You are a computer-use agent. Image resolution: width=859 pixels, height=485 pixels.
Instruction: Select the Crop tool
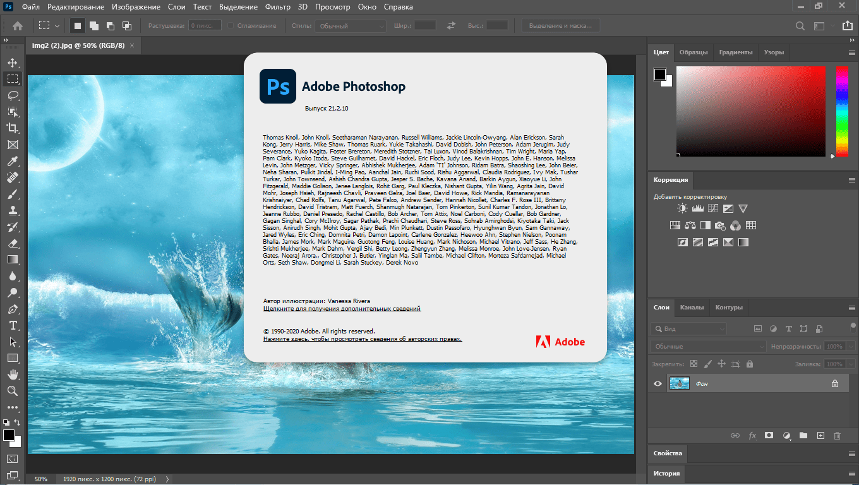(x=12, y=128)
